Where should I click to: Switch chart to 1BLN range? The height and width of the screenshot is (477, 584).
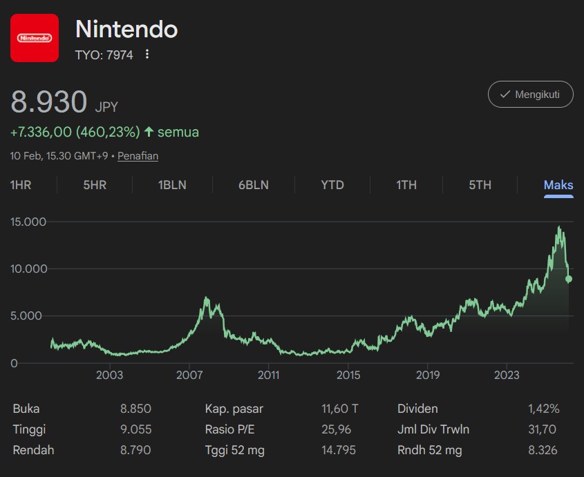point(172,185)
